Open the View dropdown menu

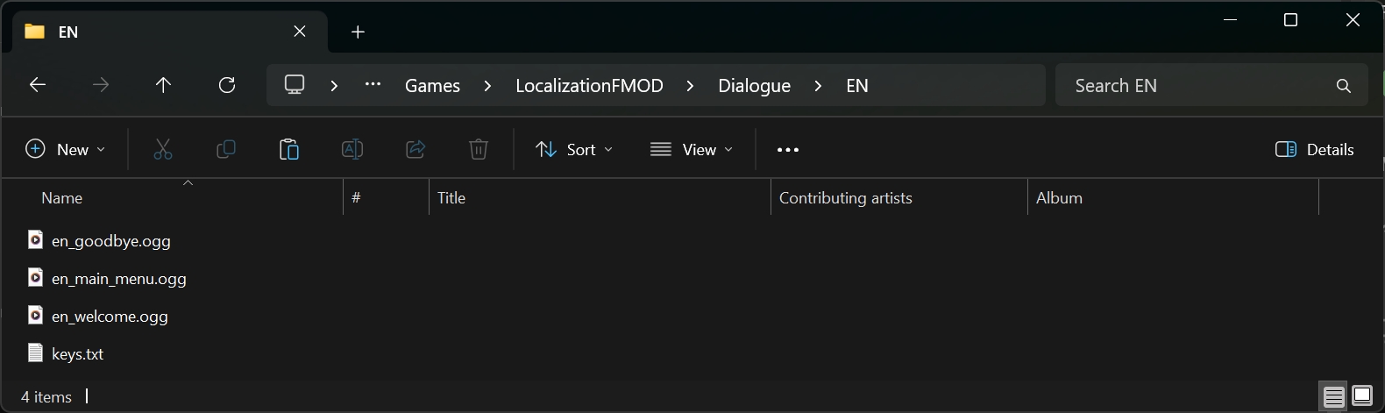[692, 149]
